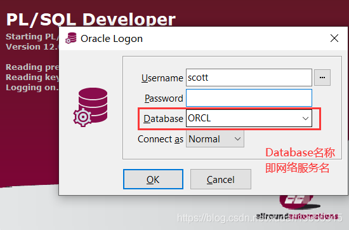Click the PL/SQL Developer splash title

(x=91, y=20)
